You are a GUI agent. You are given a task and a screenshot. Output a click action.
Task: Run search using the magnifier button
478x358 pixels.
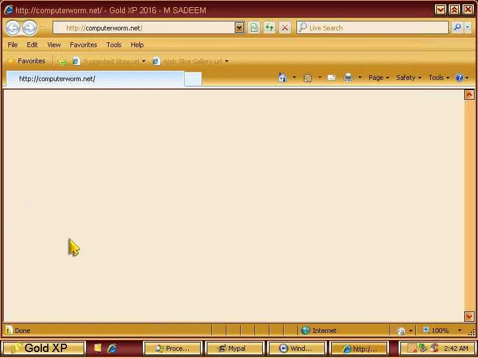coord(457,27)
